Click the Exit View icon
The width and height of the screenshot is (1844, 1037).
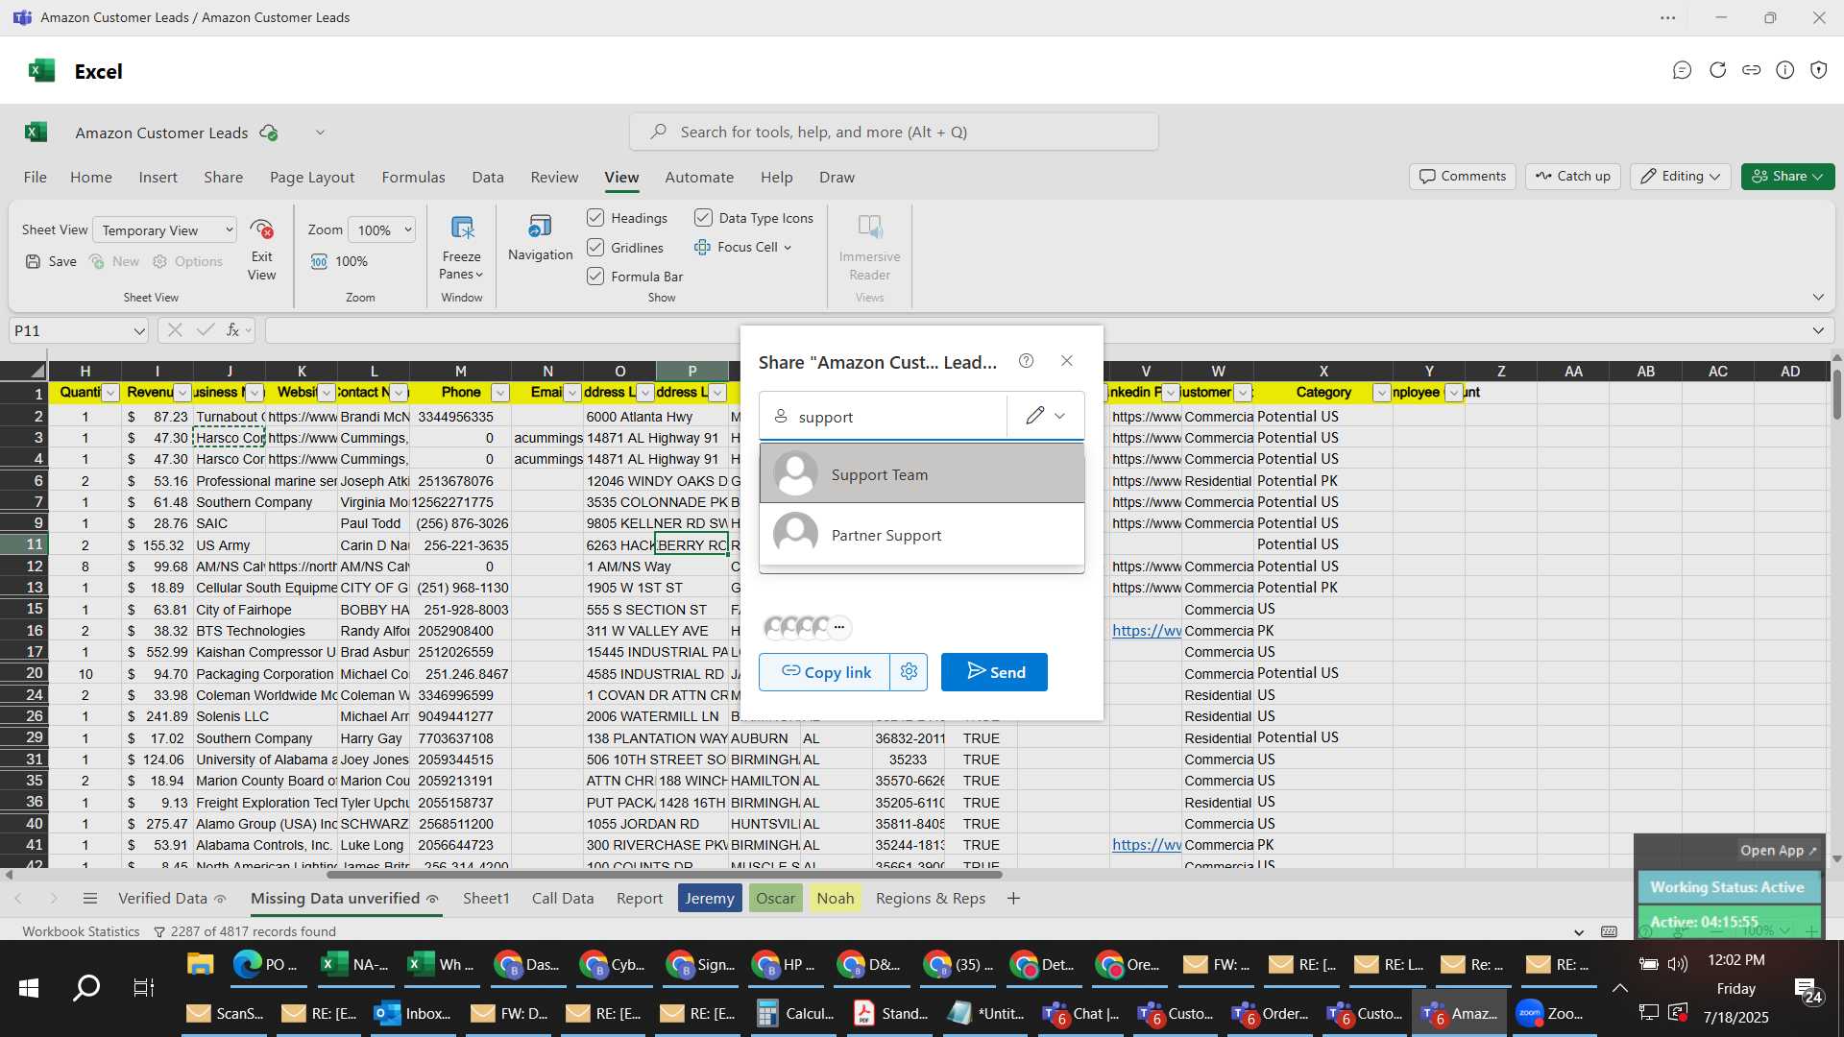(261, 229)
